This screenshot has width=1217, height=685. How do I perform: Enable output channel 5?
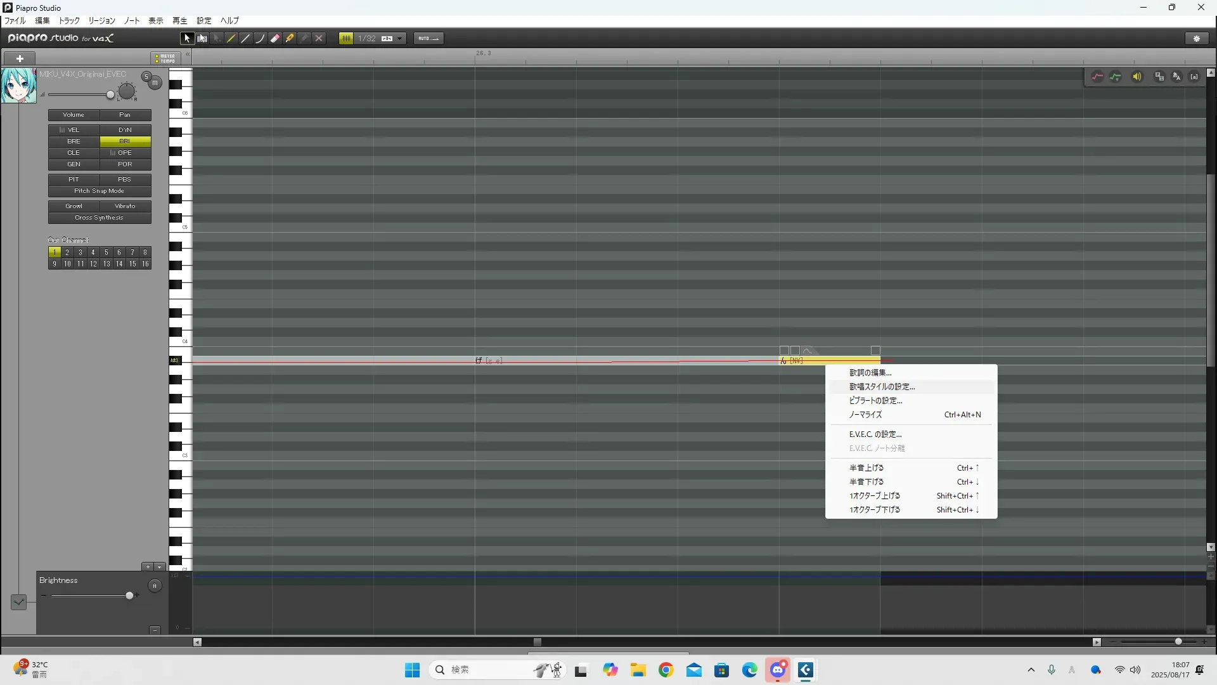tap(106, 252)
